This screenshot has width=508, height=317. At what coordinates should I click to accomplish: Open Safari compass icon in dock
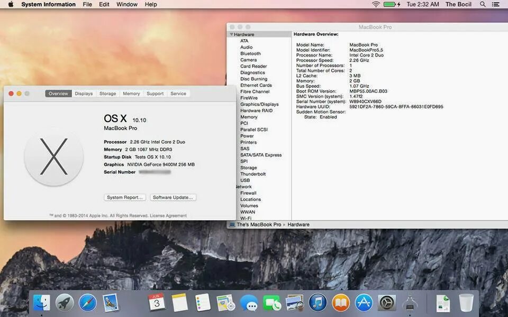[x=88, y=303]
